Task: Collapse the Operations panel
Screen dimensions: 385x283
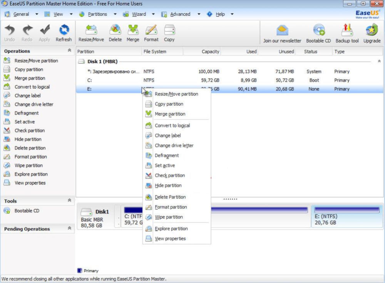Action: [x=69, y=51]
